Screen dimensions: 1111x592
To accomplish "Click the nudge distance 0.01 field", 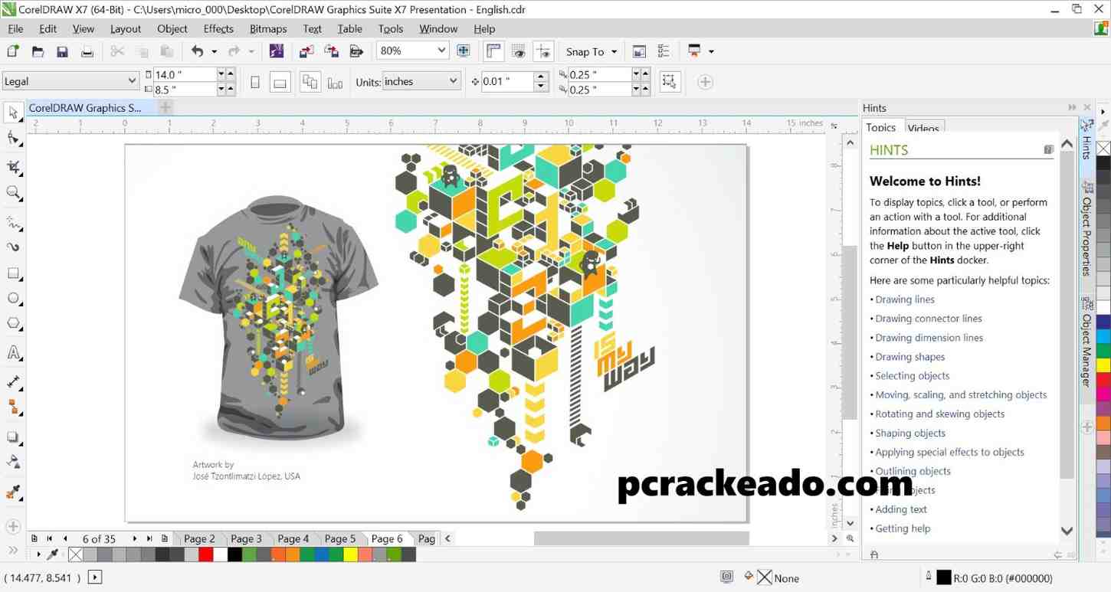I will (506, 81).
